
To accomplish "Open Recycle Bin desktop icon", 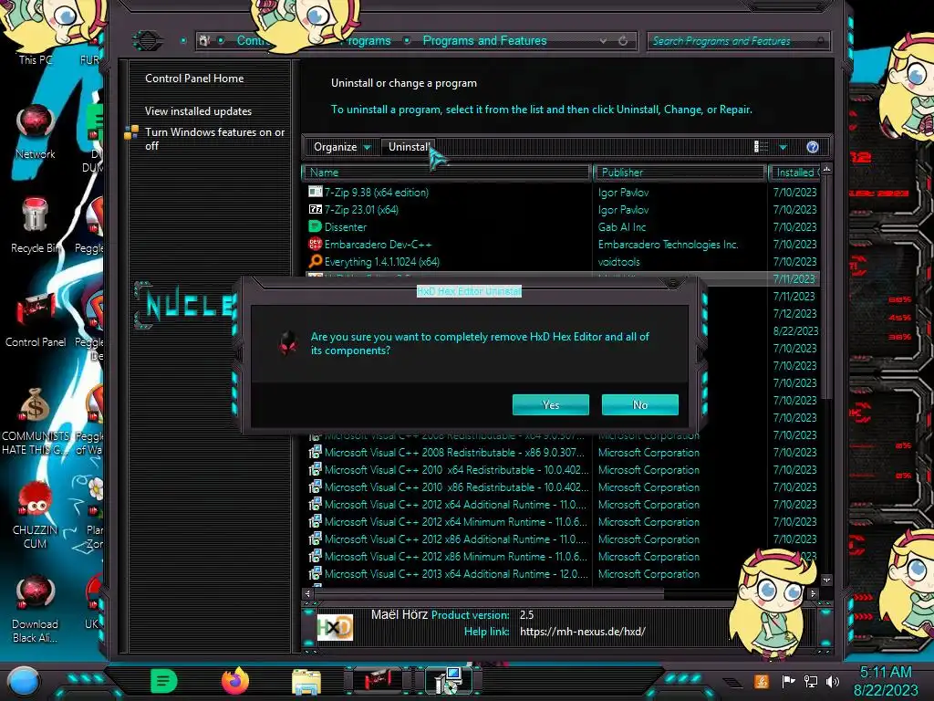I will [x=36, y=225].
